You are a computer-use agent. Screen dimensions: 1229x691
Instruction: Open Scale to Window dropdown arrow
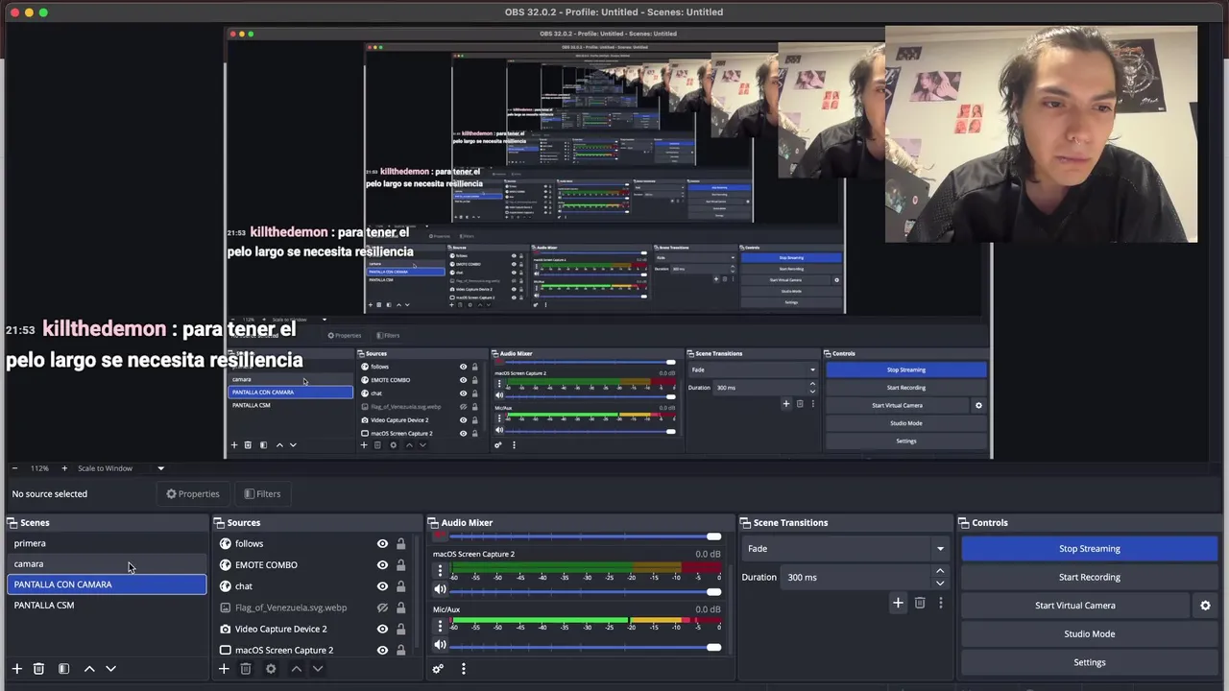click(160, 468)
